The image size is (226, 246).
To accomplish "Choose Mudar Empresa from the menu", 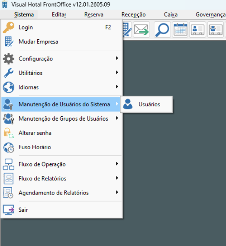I will tap(62, 42).
